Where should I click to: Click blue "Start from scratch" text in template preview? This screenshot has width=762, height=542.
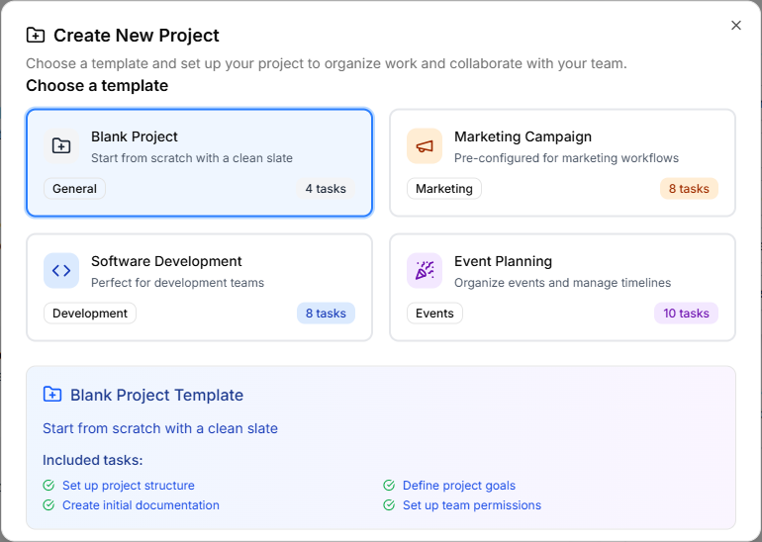point(160,428)
